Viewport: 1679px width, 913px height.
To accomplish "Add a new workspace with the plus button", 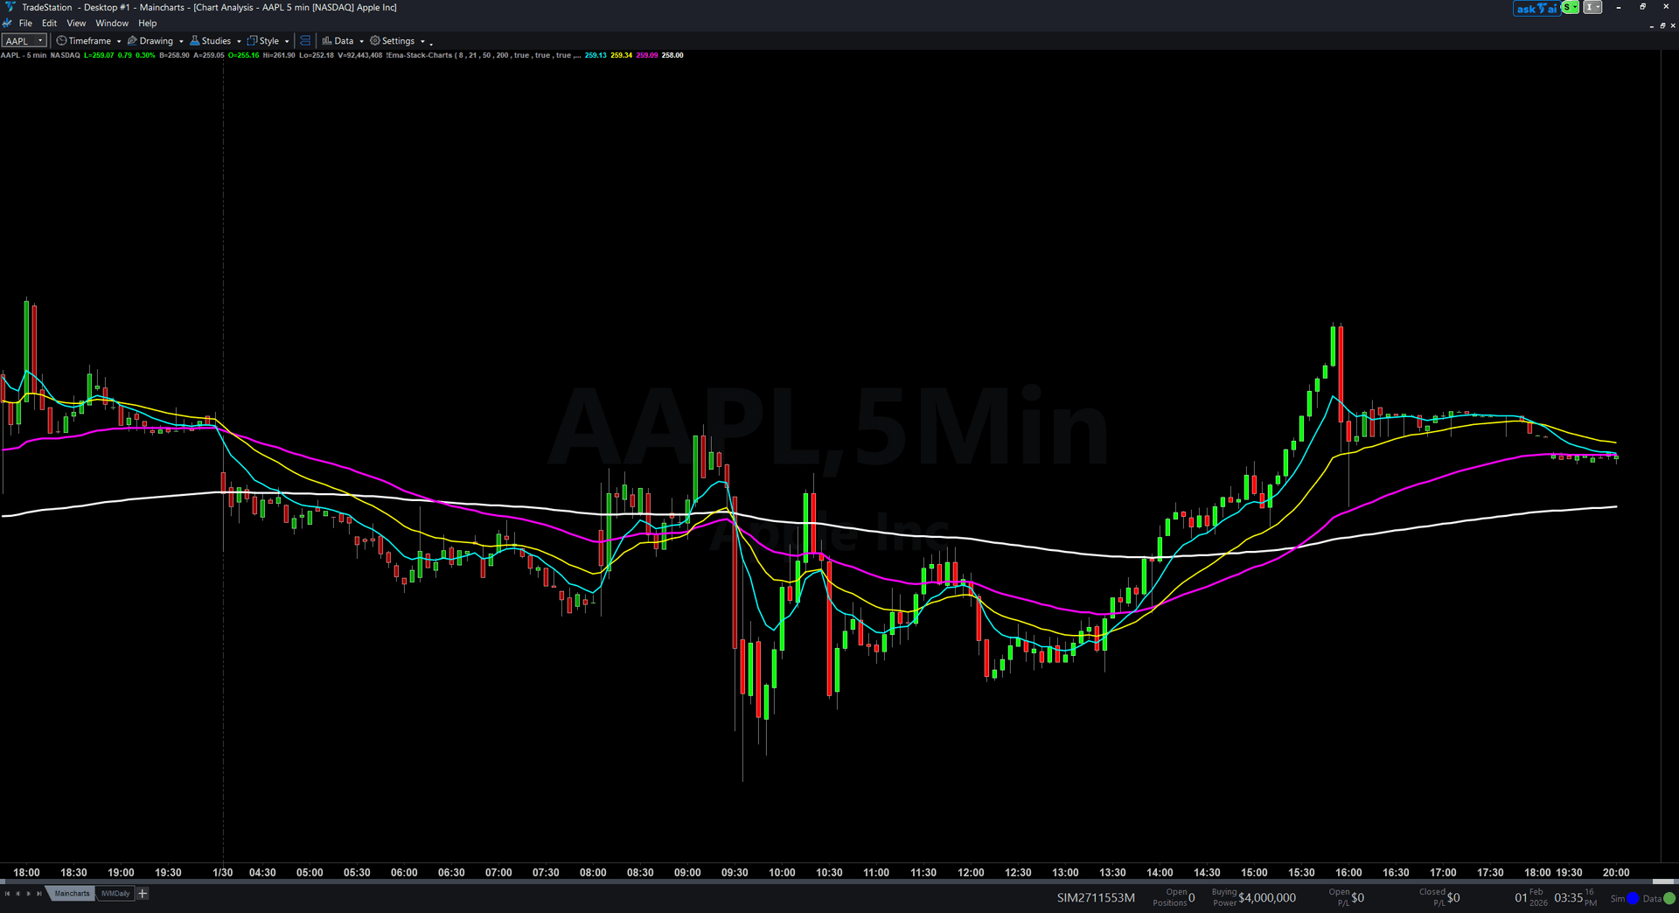I will click(143, 893).
